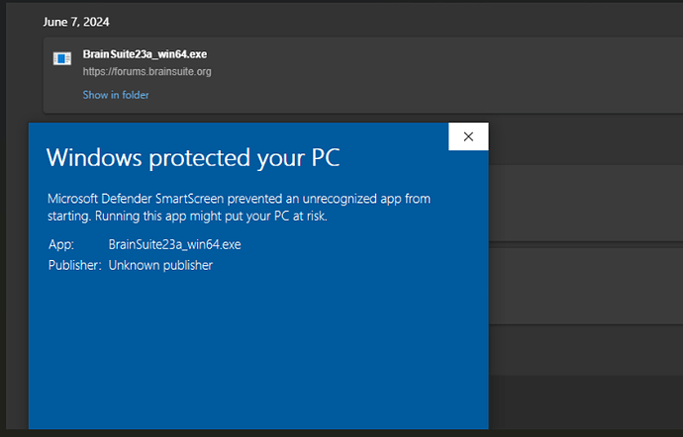Click the Microsoft Defender SmartScreen warning message
683x437 pixels.
[239, 208]
